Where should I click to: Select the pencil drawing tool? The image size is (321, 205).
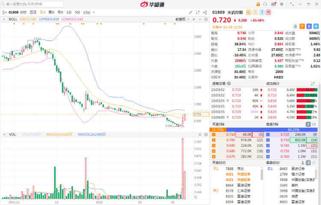coord(190,12)
